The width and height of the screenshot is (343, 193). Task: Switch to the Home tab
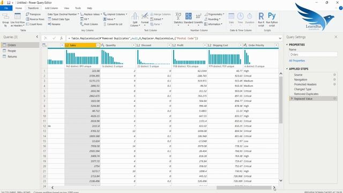pos(19,8)
